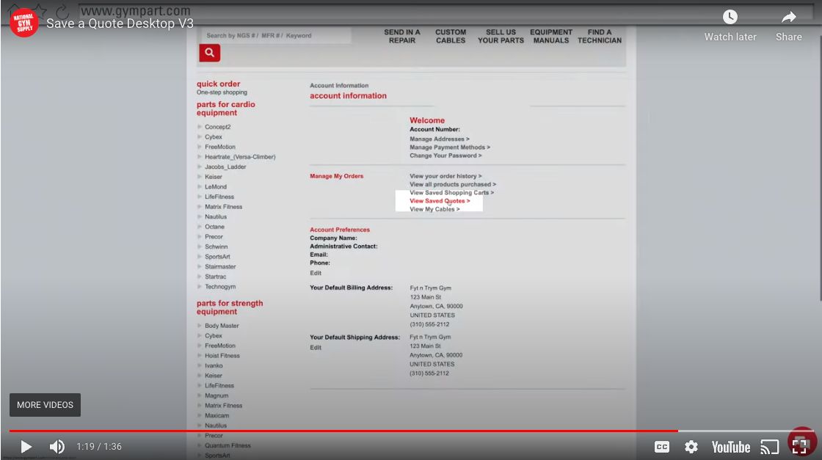Open EQUIPMENT MANUALS menu item

tap(551, 36)
